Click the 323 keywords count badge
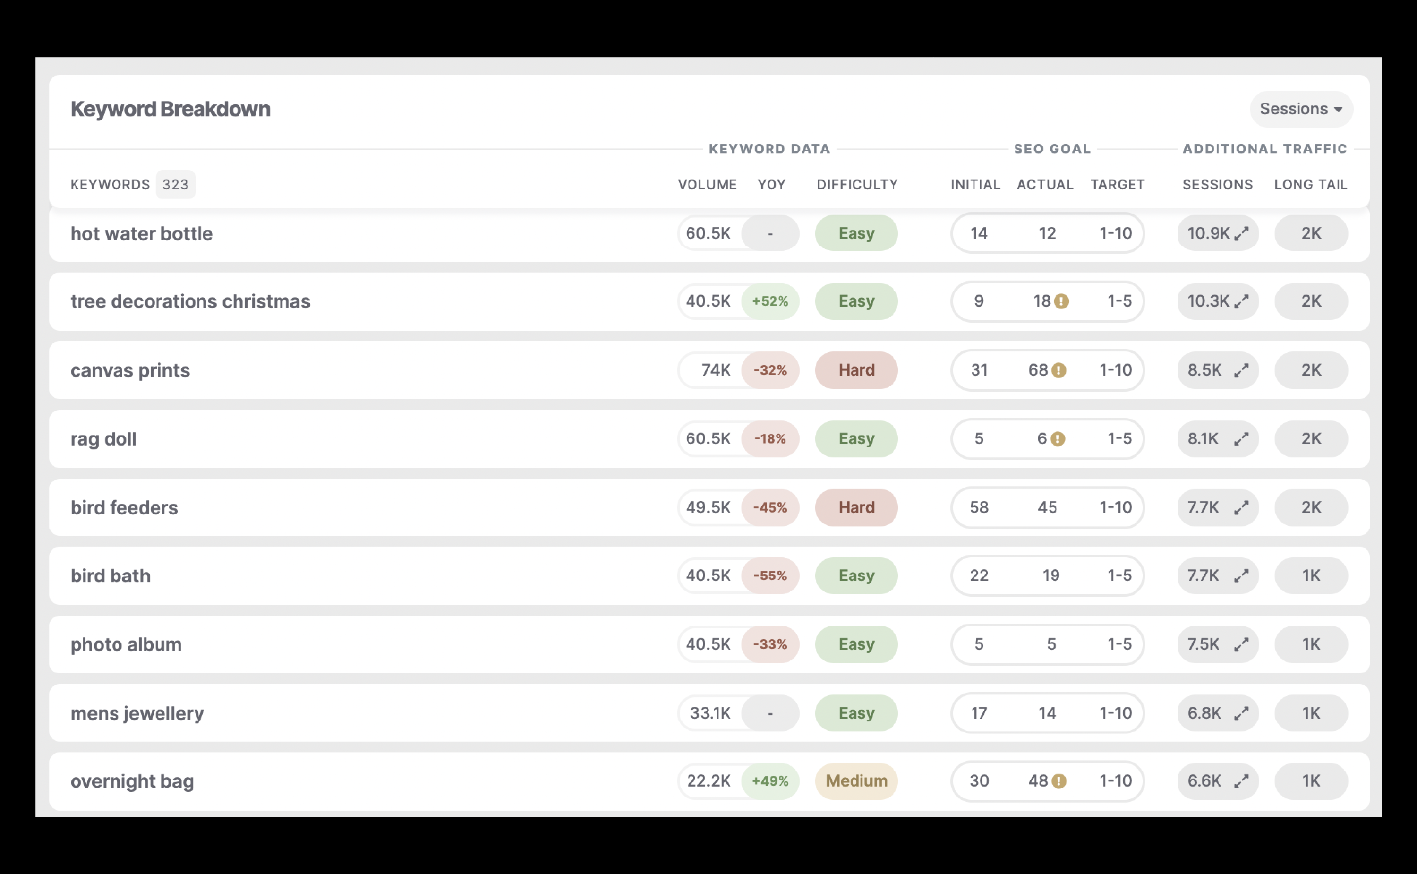 pyautogui.click(x=176, y=184)
